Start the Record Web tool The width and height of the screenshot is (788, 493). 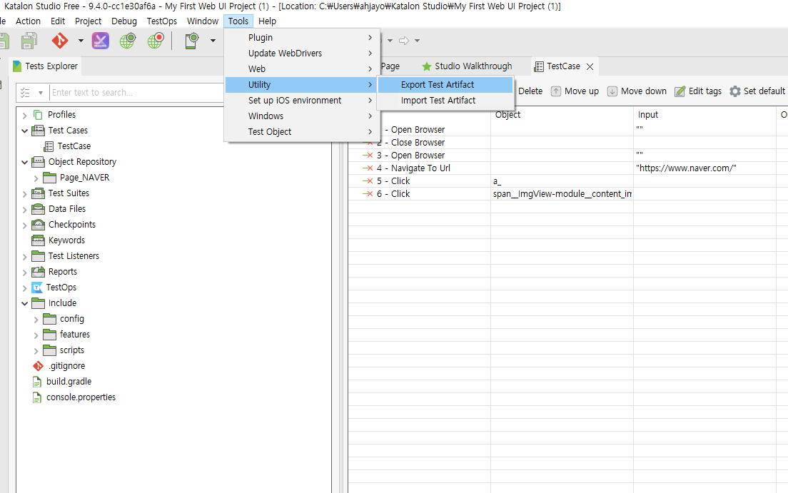(156, 40)
